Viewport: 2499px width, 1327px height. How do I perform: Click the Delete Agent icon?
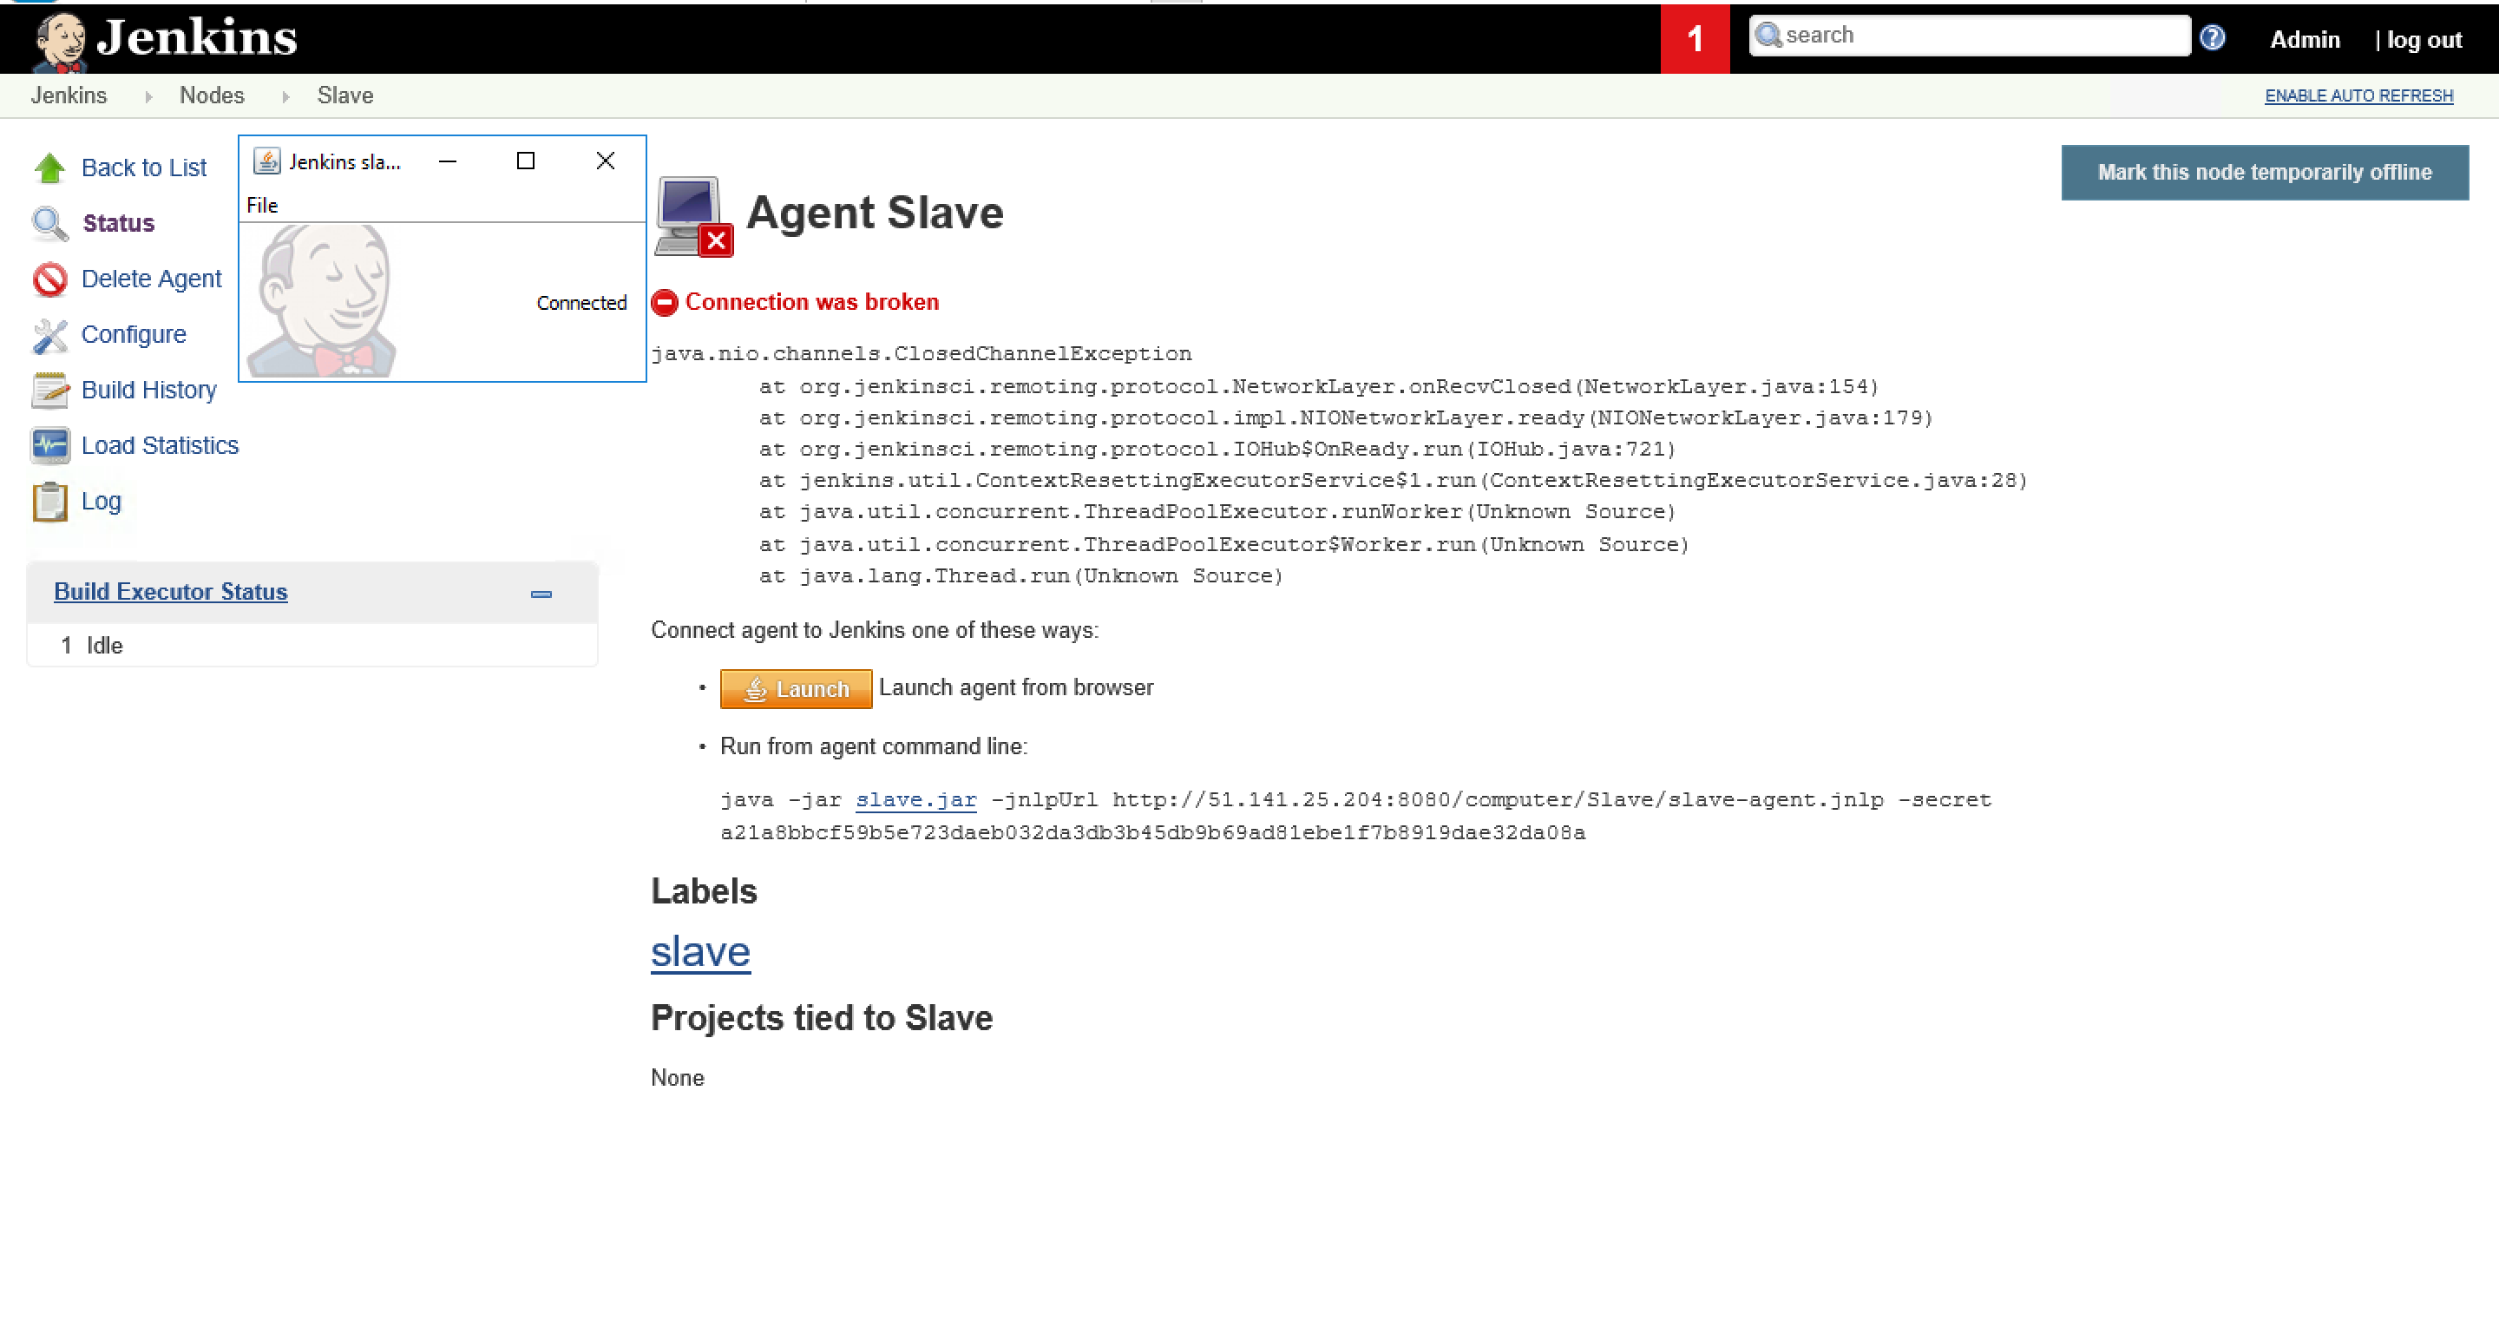(49, 278)
